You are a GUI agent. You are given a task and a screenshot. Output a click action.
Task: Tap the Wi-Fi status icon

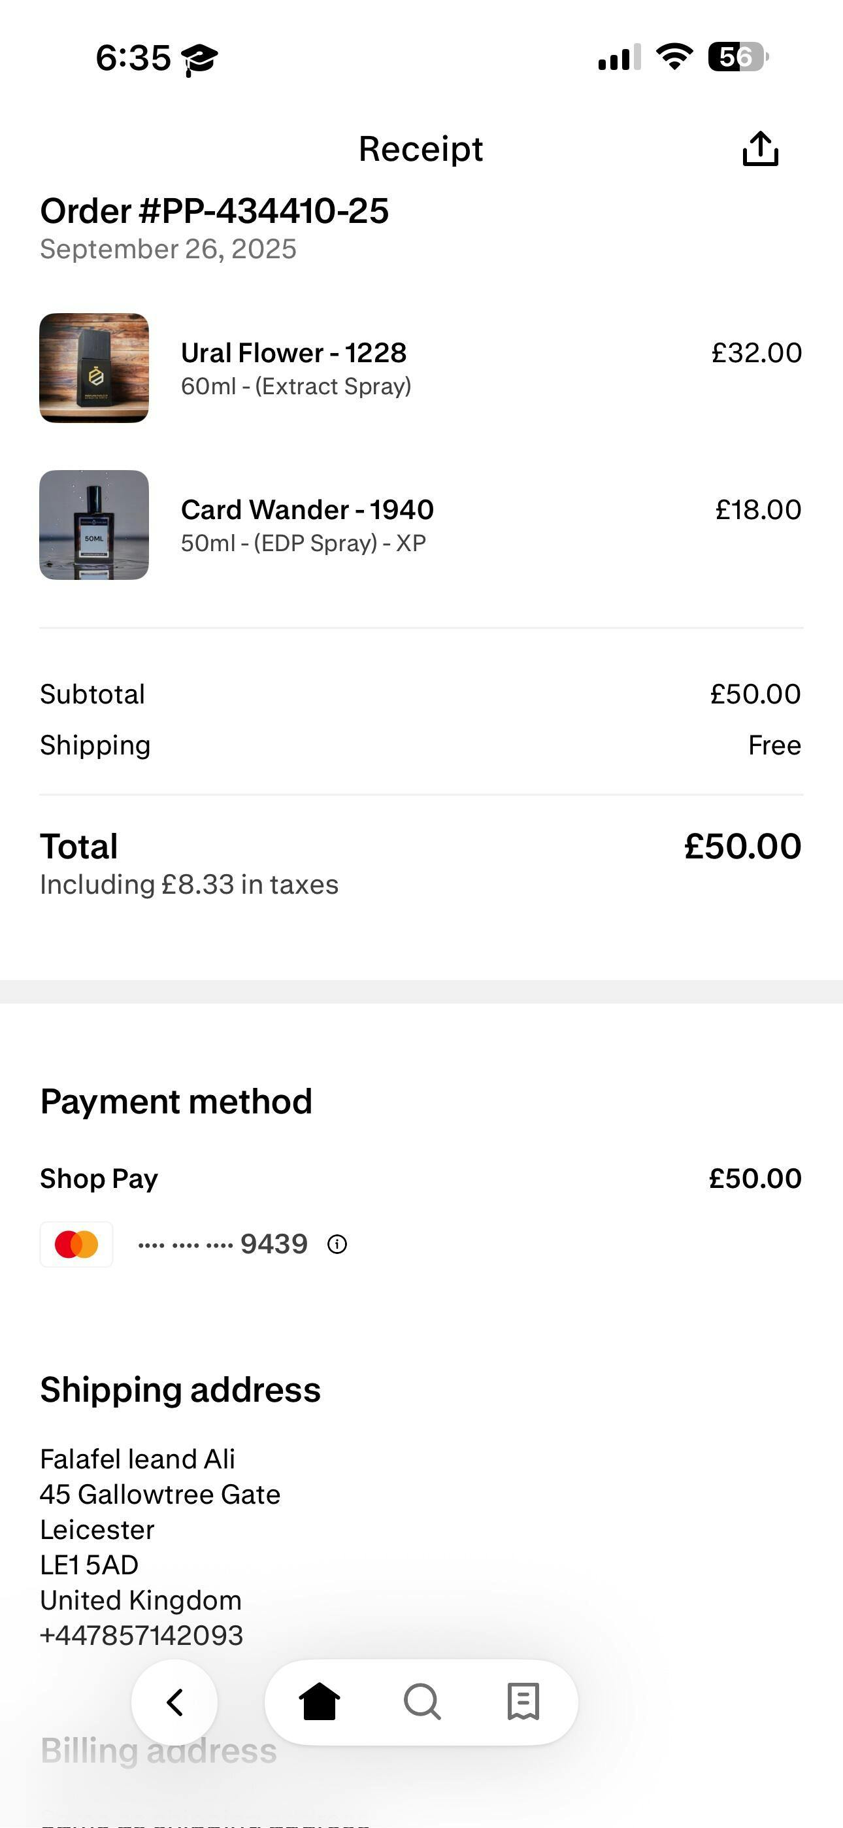pyautogui.click(x=674, y=56)
